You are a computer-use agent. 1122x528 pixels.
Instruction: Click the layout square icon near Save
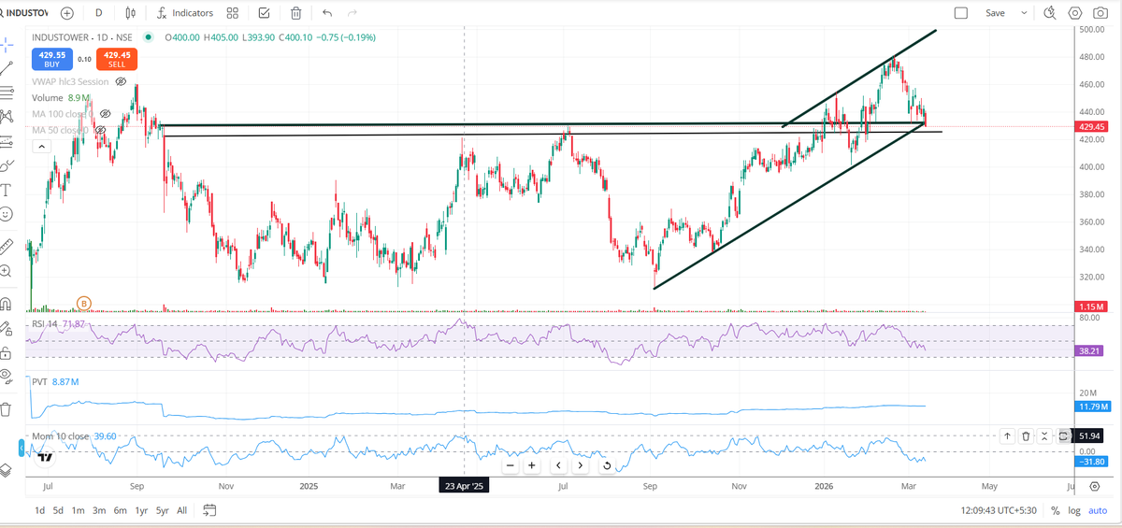tap(961, 13)
